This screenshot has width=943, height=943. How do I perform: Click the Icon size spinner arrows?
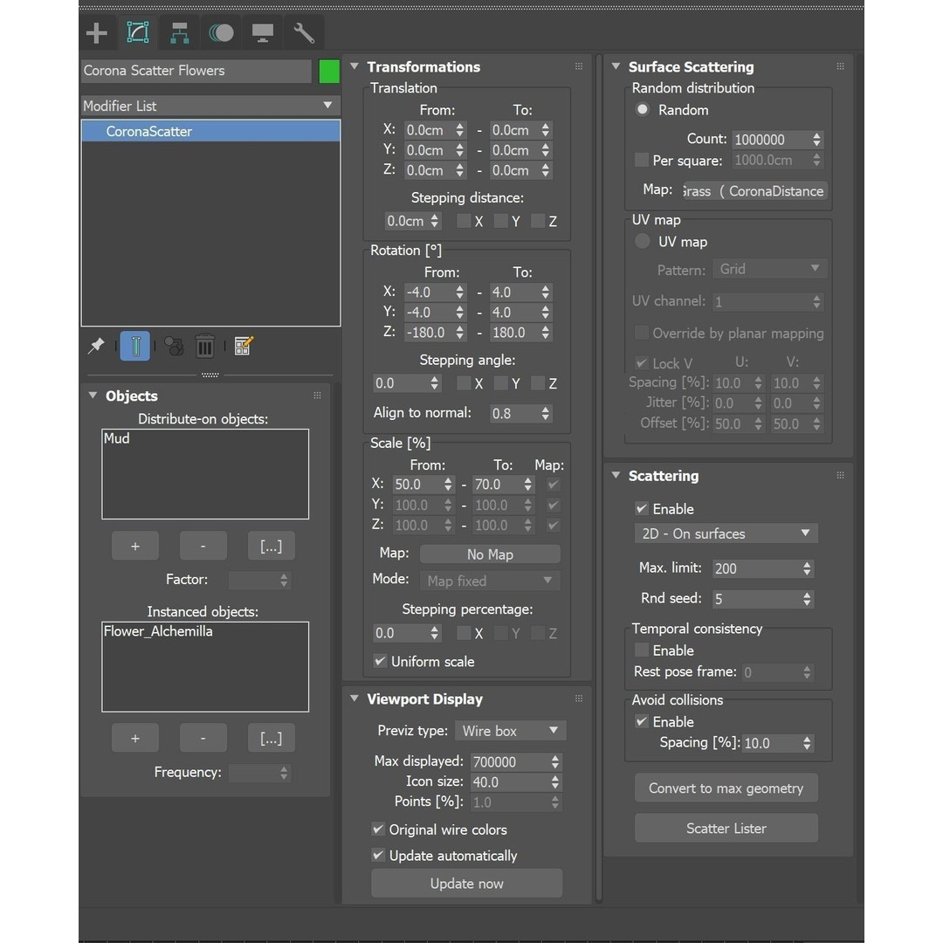[555, 781]
